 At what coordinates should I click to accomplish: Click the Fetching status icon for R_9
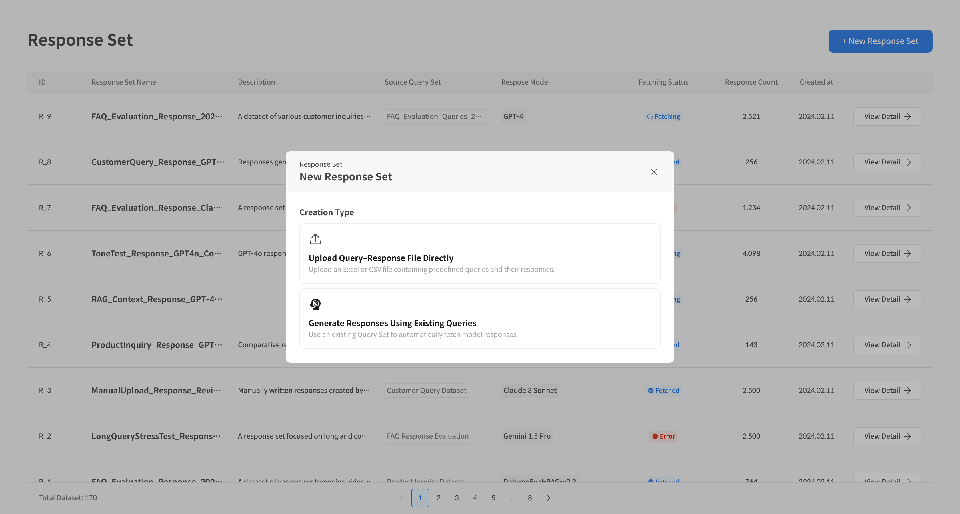click(x=649, y=117)
